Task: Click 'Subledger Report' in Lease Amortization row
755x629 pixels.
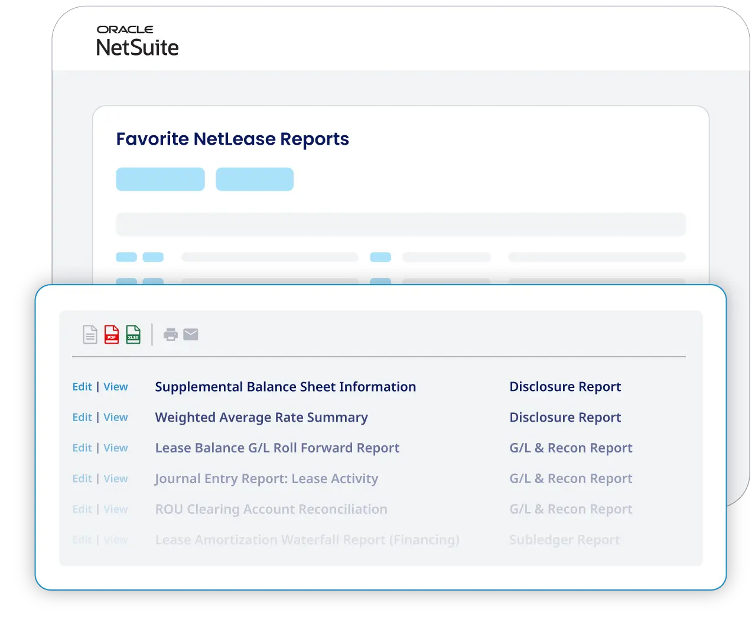Action: [x=564, y=540]
